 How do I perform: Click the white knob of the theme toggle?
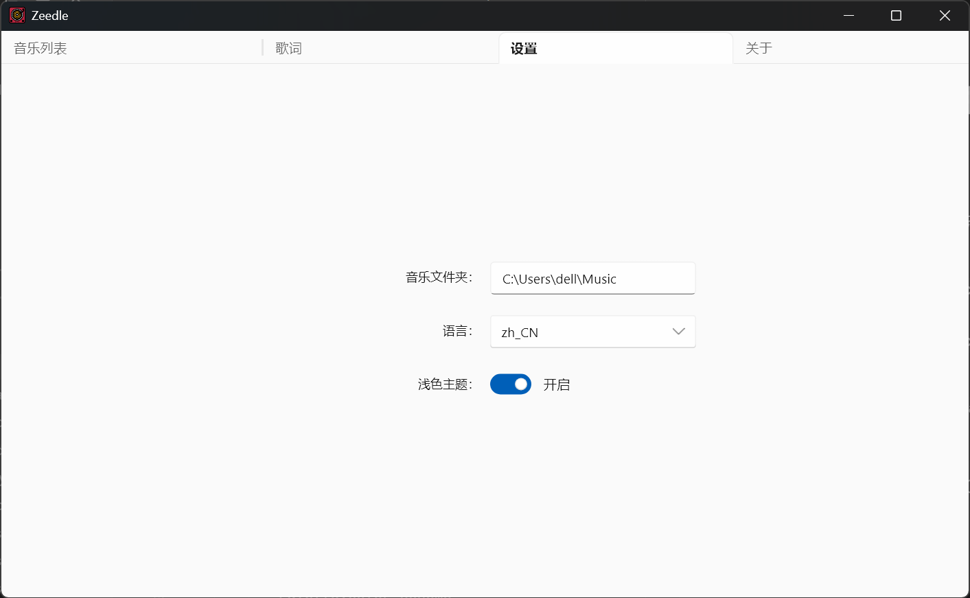(x=521, y=384)
